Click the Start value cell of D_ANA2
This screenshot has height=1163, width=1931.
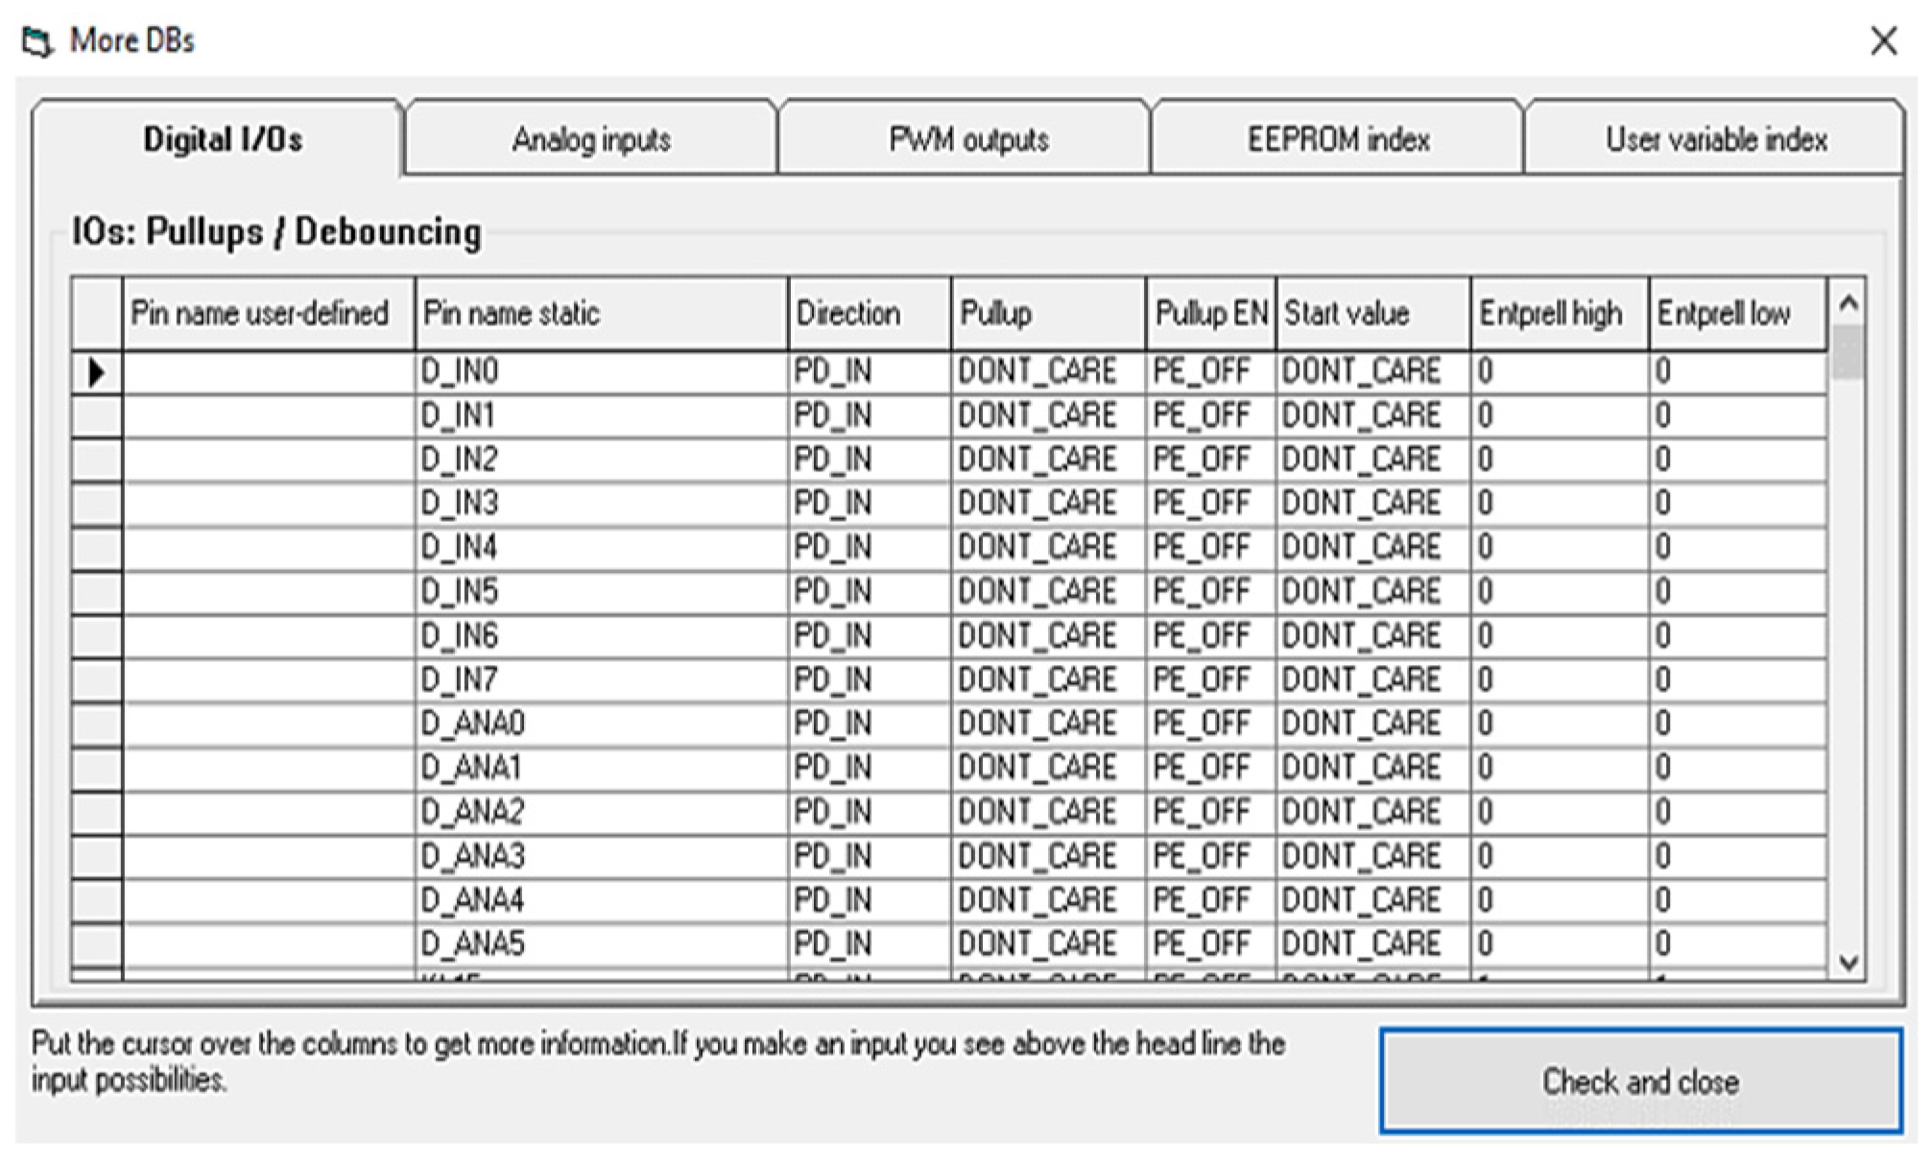pyautogui.click(x=1371, y=812)
